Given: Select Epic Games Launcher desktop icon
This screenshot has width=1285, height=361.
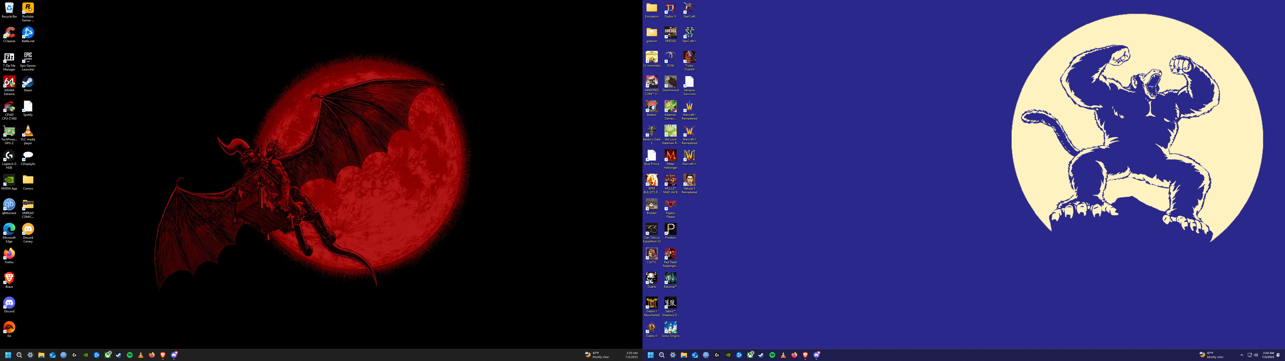Looking at the screenshot, I should click(28, 61).
